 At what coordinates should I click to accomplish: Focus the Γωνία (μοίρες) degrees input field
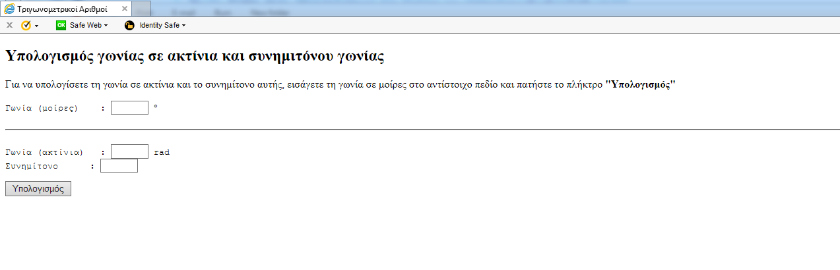tap(129, 107)
